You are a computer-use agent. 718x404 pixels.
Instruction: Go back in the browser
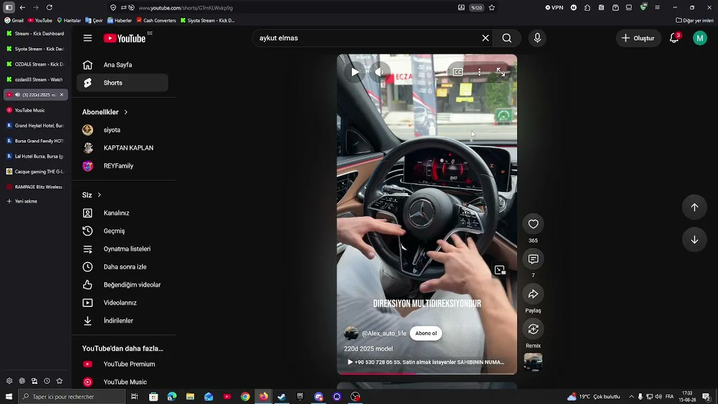click(22, 8)
